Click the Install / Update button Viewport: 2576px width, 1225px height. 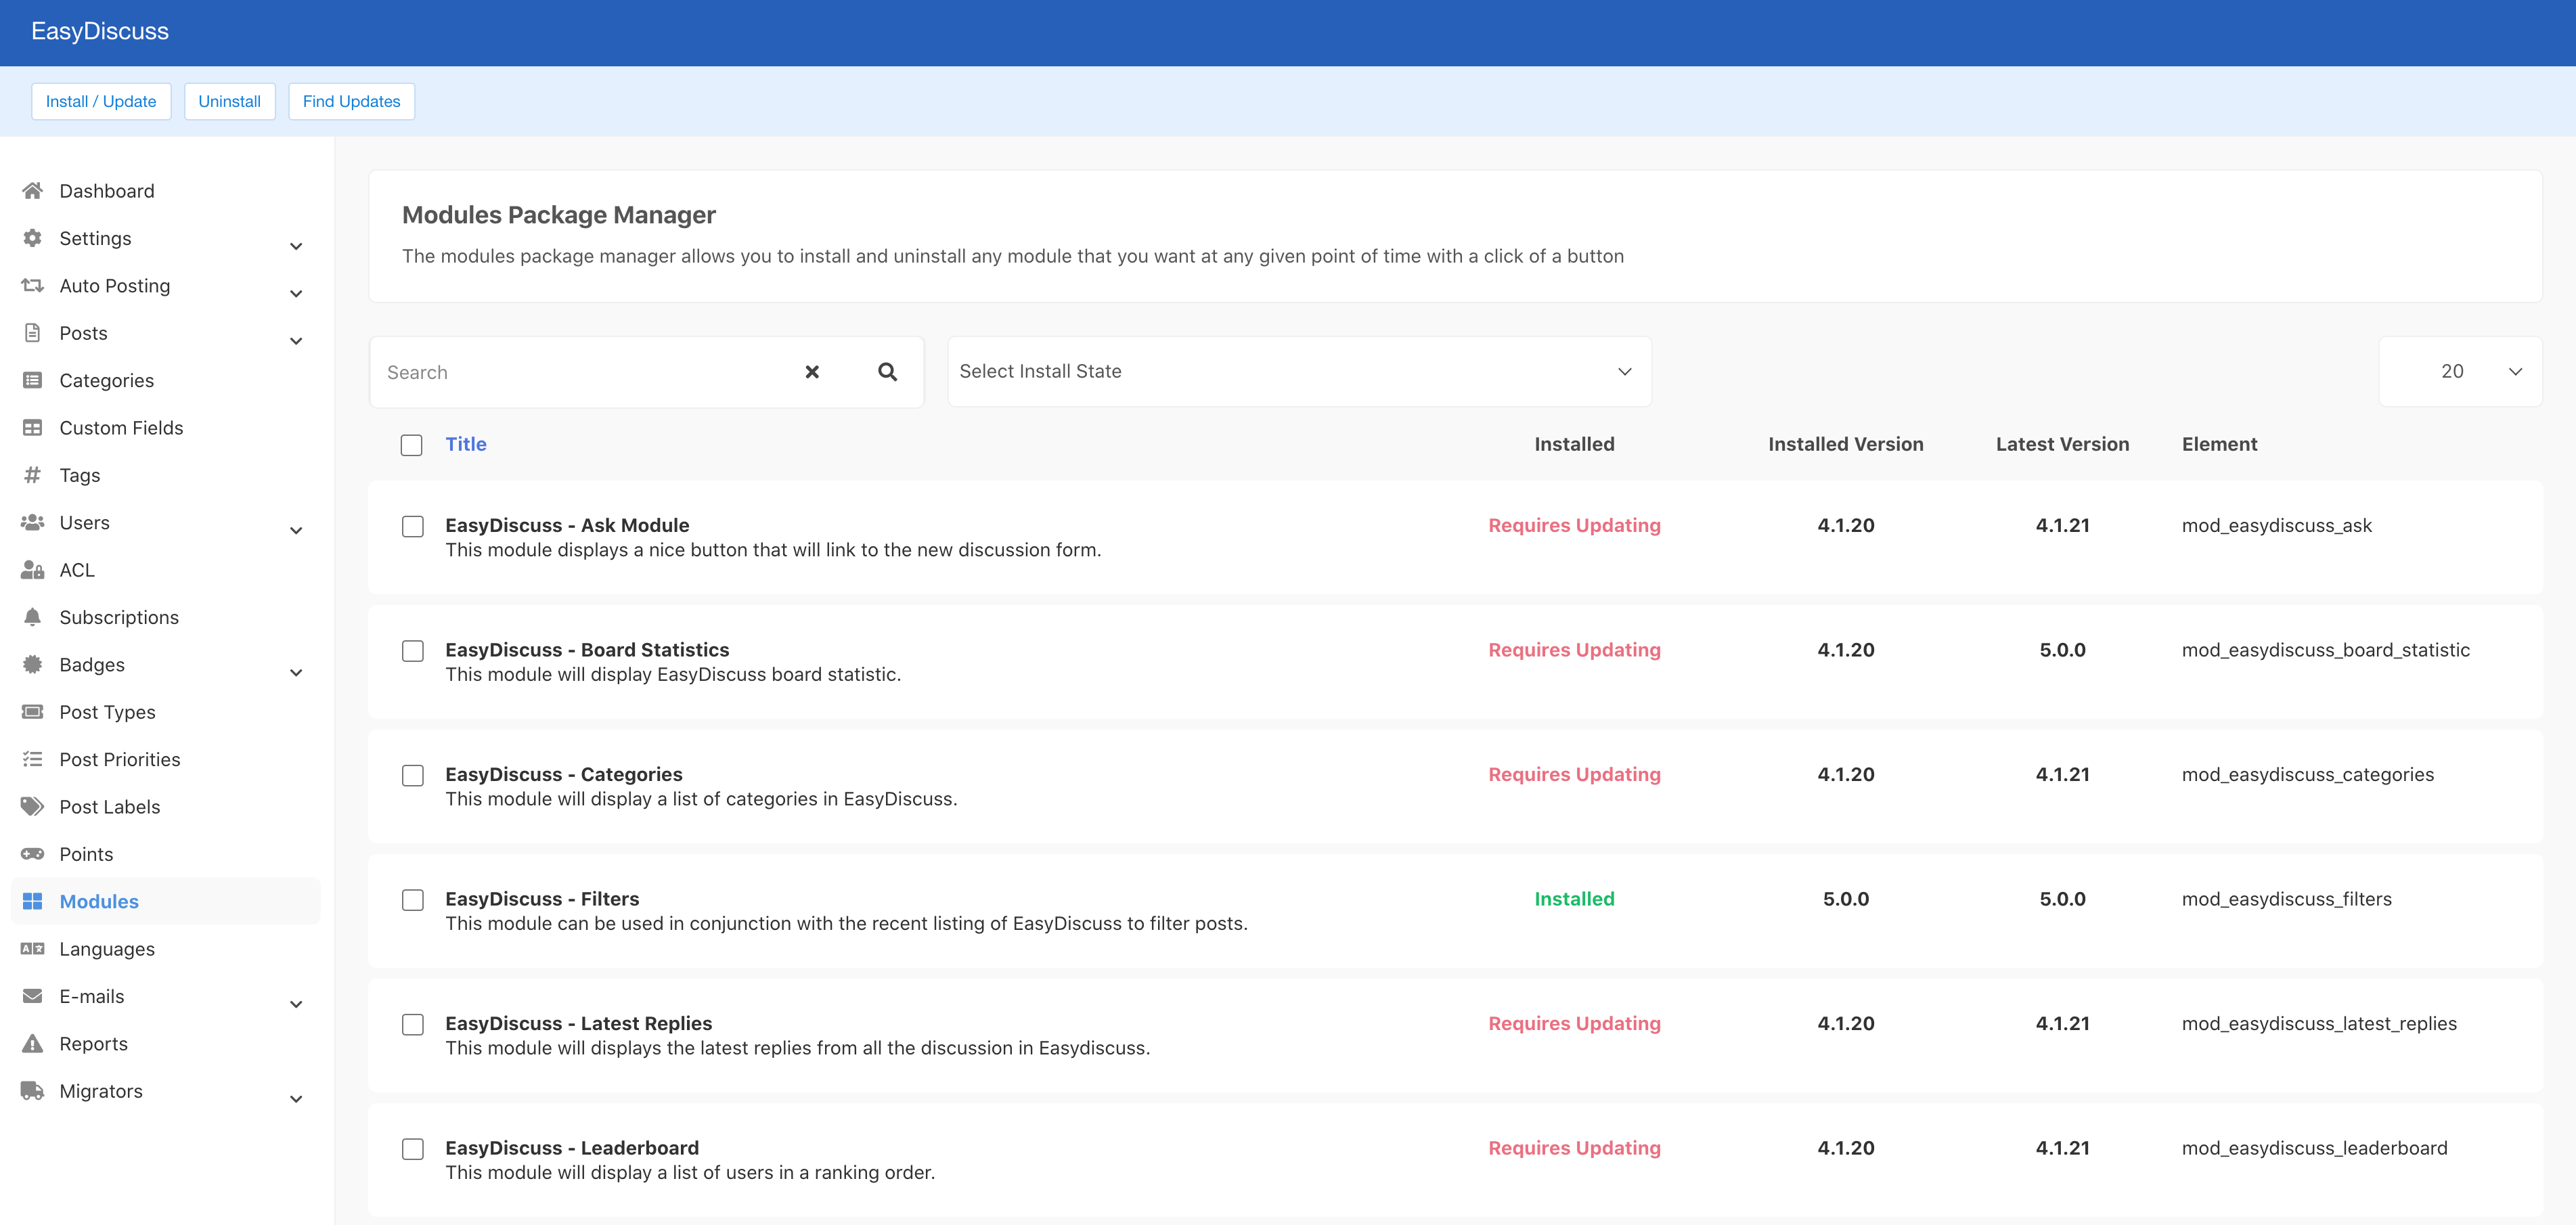pyautogui.click(x=101, y=101)
